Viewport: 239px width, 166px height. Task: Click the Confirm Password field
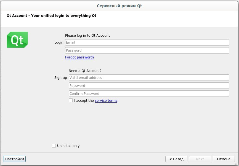pyautogui.click(x=149, y=93)
